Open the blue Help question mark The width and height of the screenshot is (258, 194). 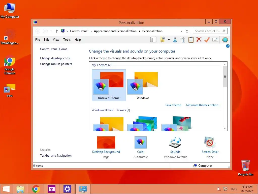(x=228, y=46)
